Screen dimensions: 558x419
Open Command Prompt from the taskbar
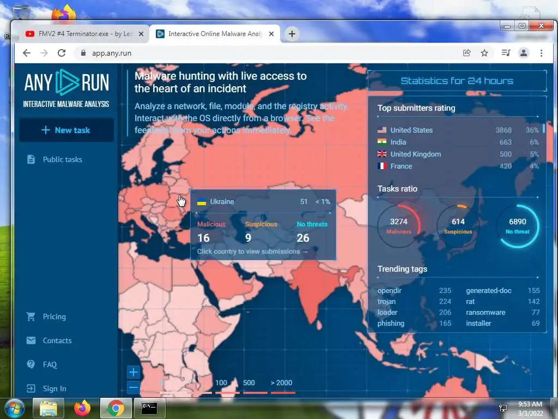tap(149, 408)
